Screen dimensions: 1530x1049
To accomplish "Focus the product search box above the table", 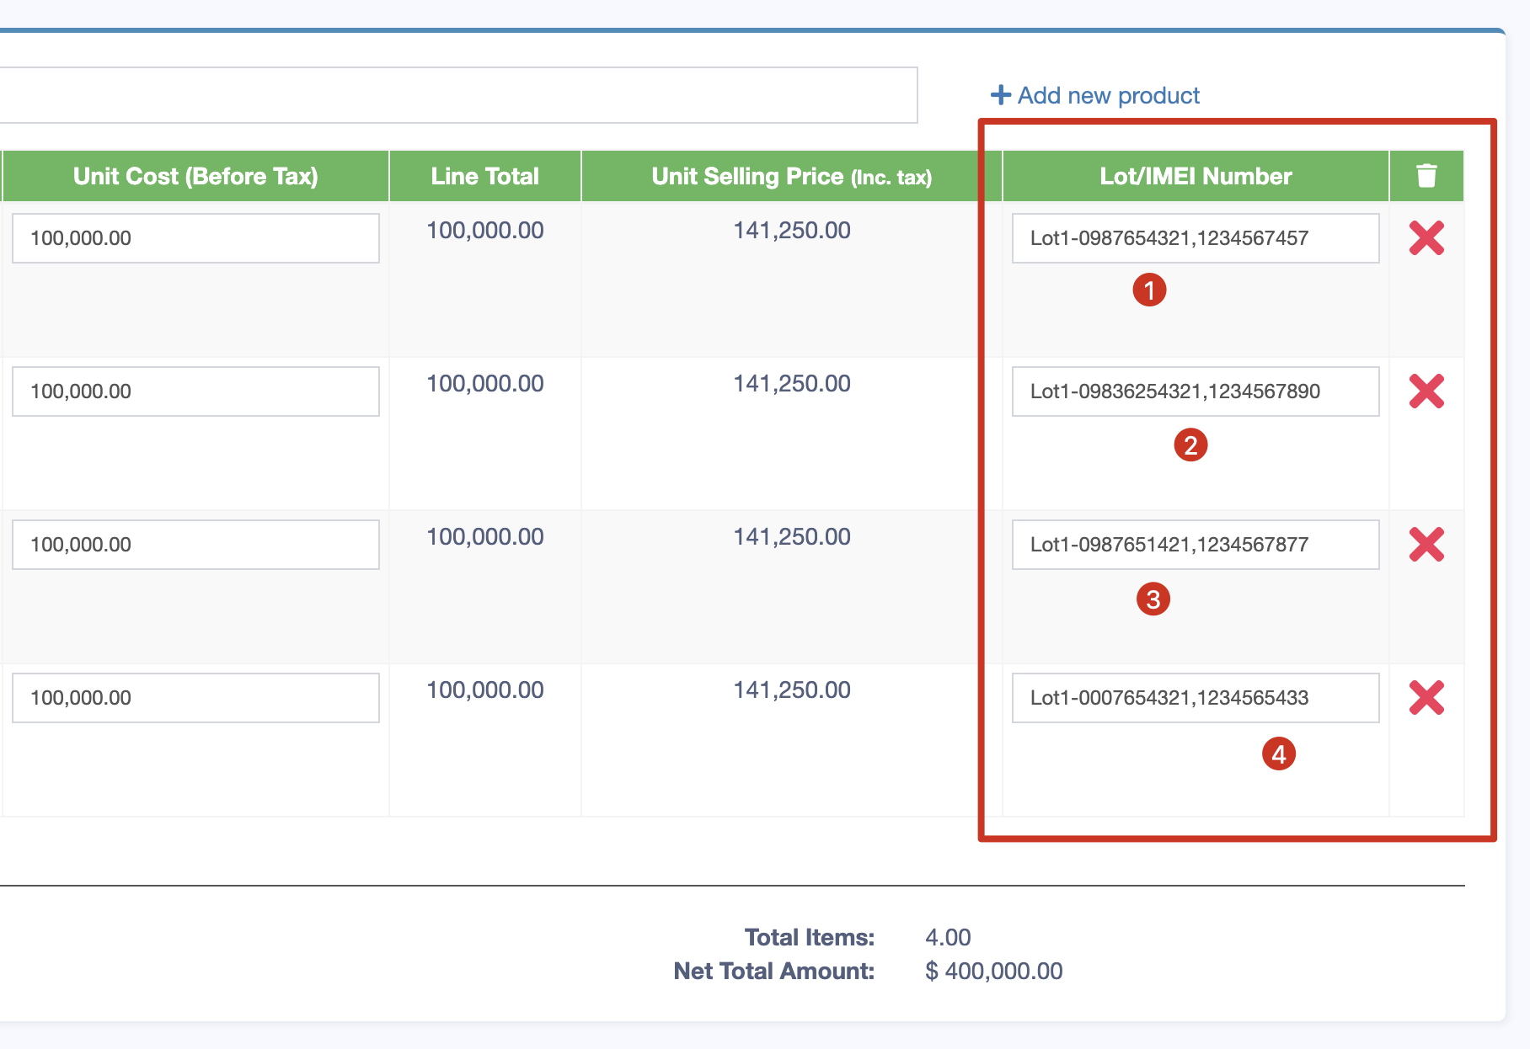I will click(455, 96).
